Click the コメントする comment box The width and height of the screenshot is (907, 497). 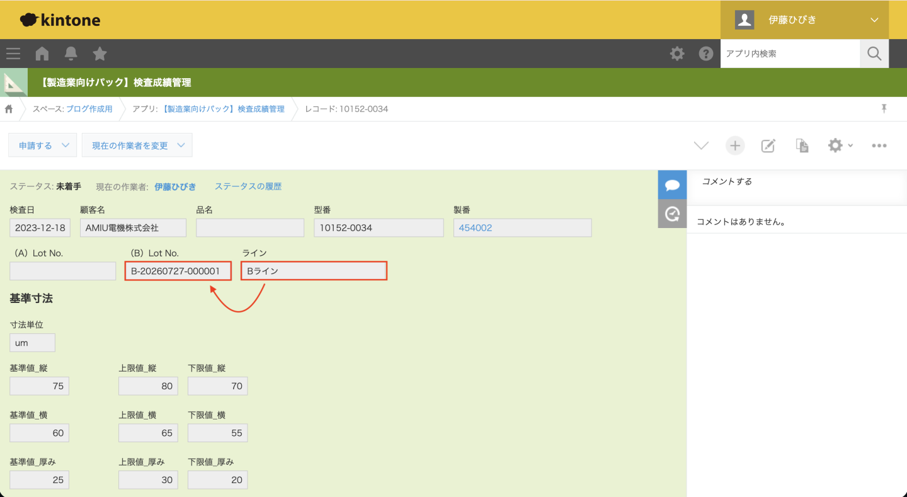point(797,187)
